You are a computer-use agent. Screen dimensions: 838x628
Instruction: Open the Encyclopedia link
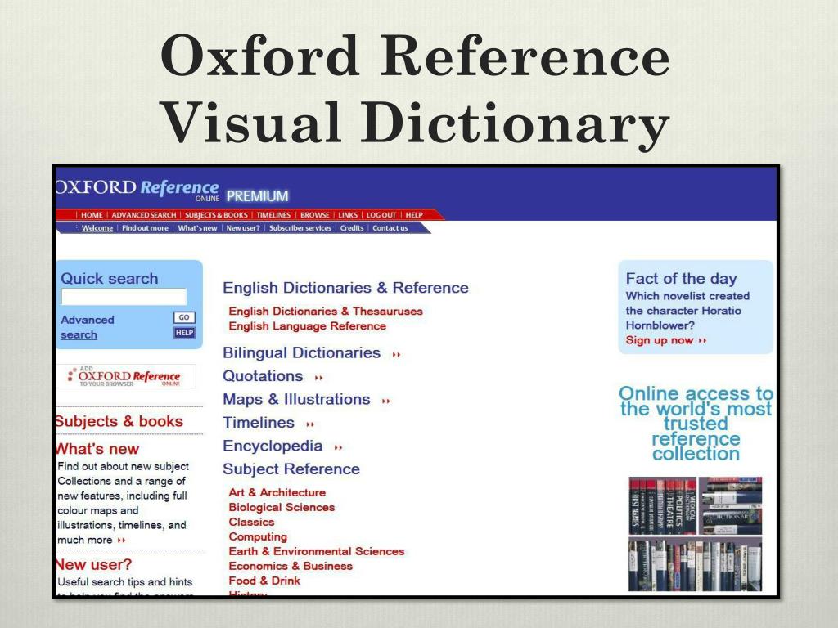point(273,446)
